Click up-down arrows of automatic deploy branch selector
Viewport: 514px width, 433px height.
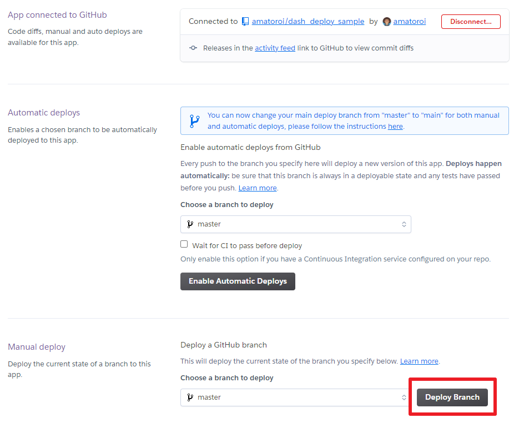point(404,224)
